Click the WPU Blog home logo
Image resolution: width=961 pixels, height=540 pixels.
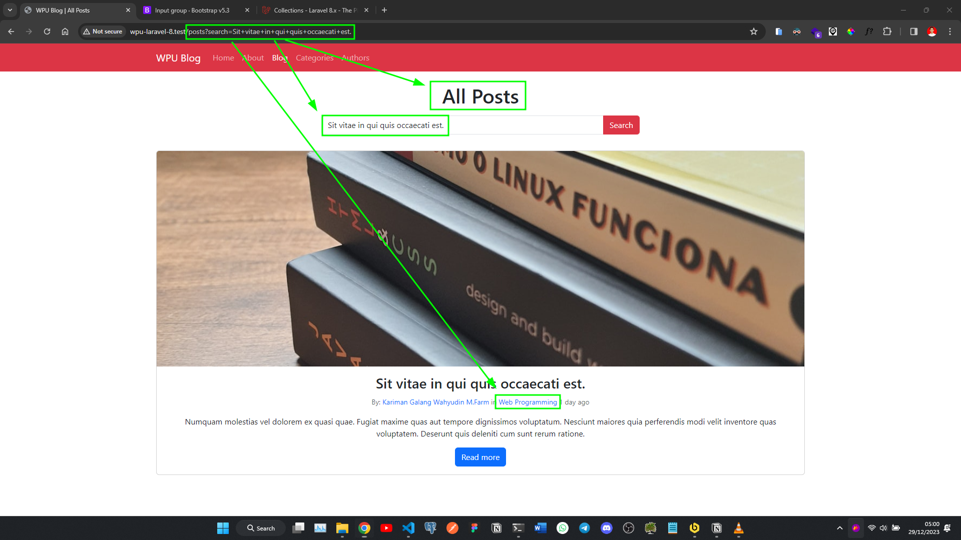pos(178,57)
